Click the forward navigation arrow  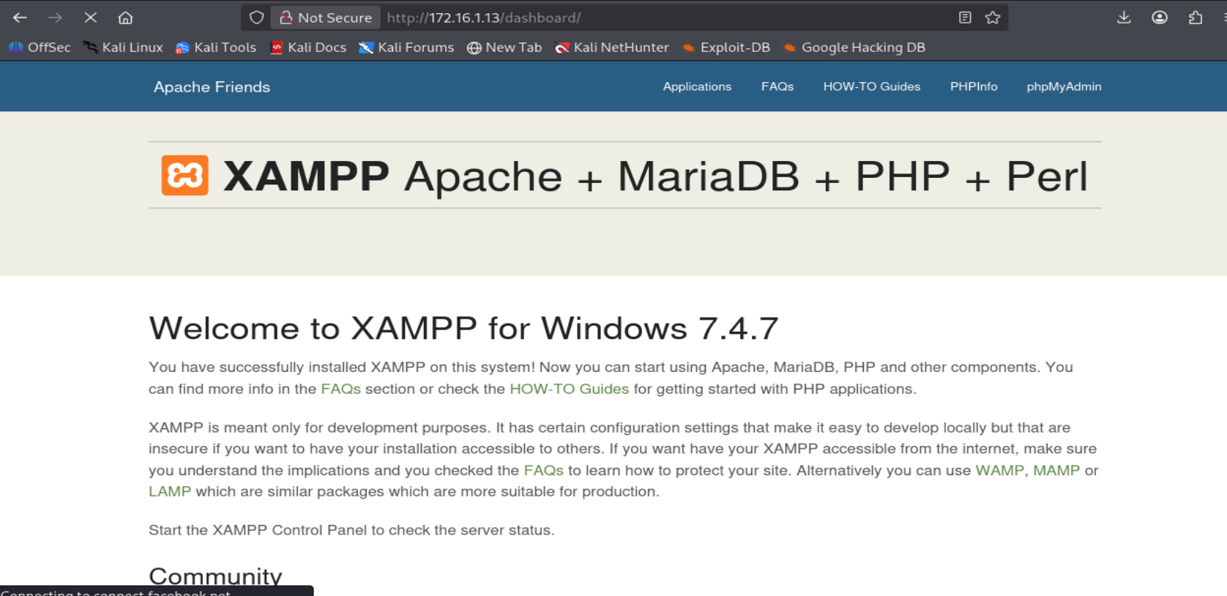[55, 18]
